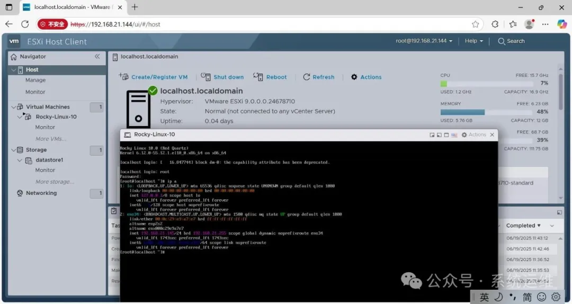Collapse the datastore1 tree node
This screenshot has width=572, height=304.
20,160
